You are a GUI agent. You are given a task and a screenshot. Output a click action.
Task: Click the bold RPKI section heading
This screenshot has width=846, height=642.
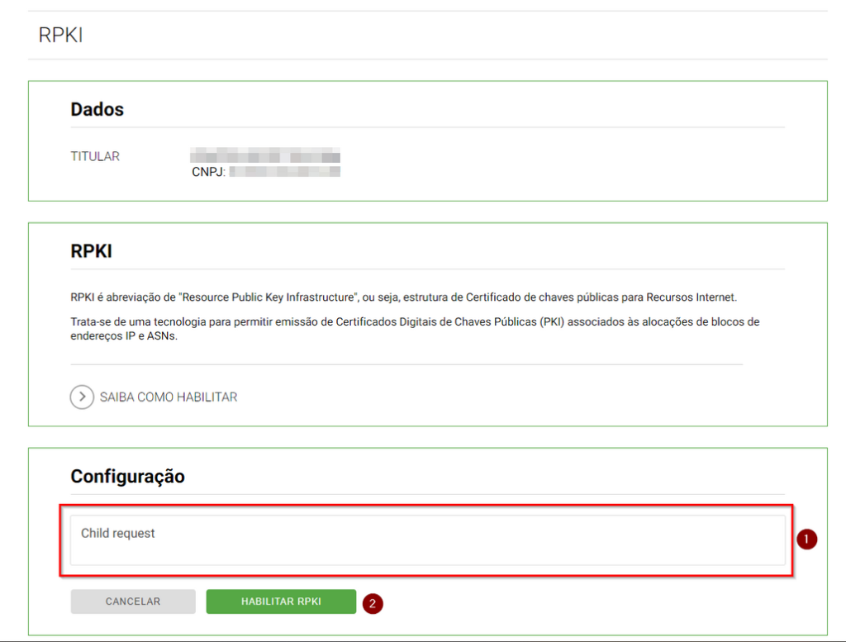tap(91, 251)
